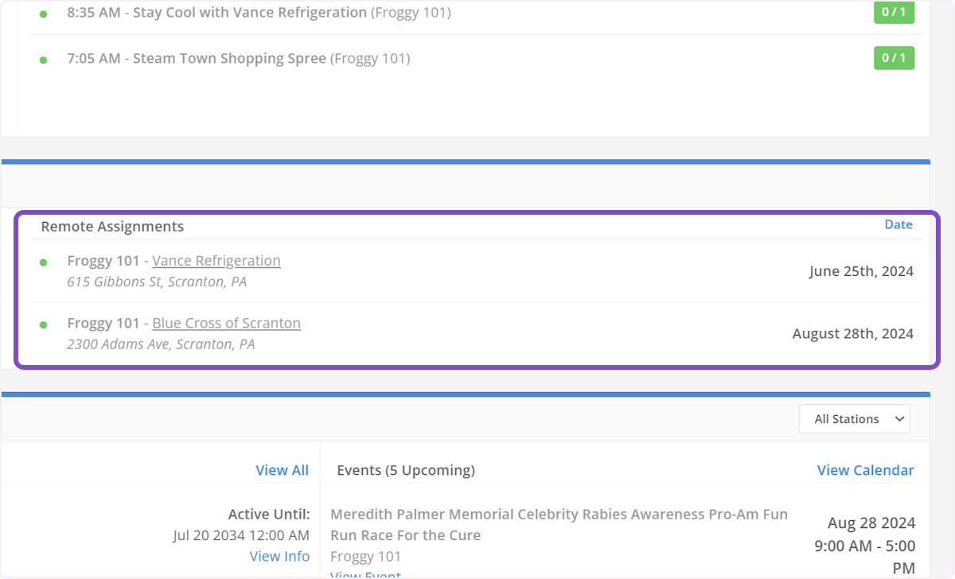
Task: Click the View All link
Action: pyautogui.click(x=282, y=470)
